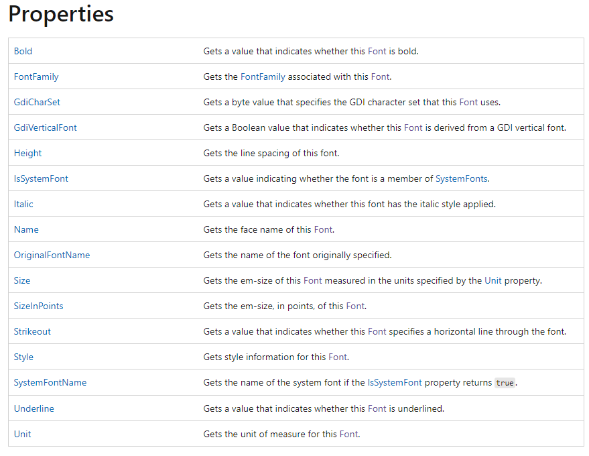
Task: Click the FontFamily link in the description column
Action: [263, 76]
